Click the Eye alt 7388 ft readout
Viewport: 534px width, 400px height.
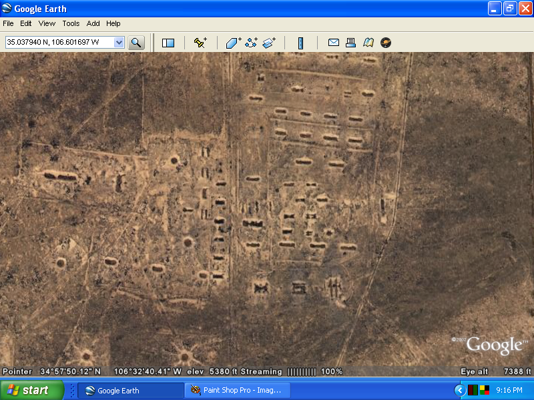pos(496,371)
